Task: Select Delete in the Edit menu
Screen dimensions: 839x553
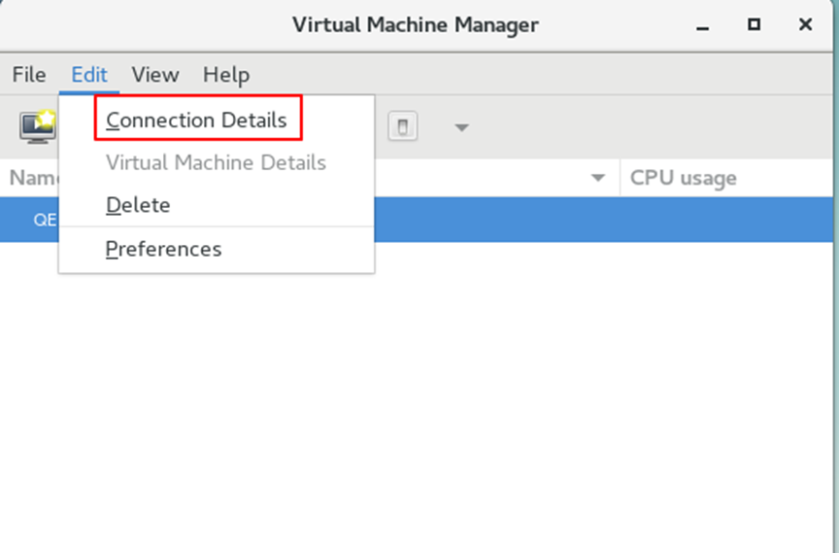Action: pyautogui.click(x=138, y=205)
